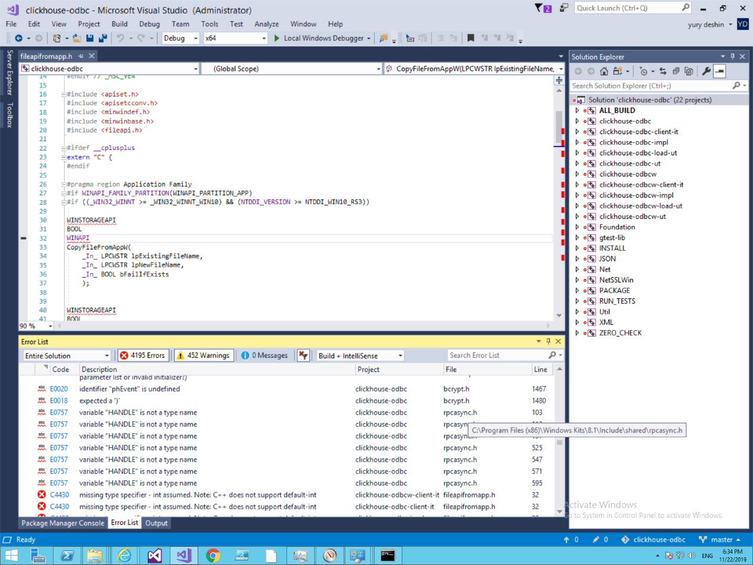Click the Find in Files toolbar icon
The height and width of the screenshot is (565, 753).
click(384, 38)
